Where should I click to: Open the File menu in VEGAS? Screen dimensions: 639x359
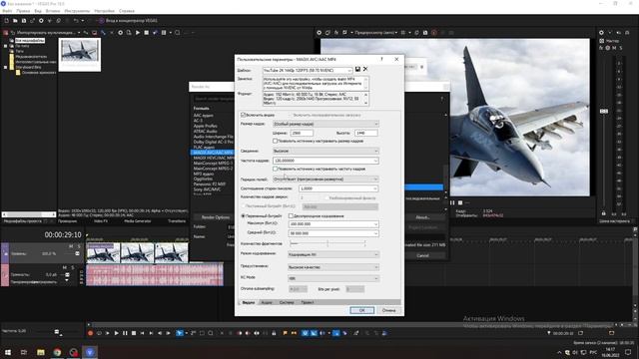coord(7,11)
